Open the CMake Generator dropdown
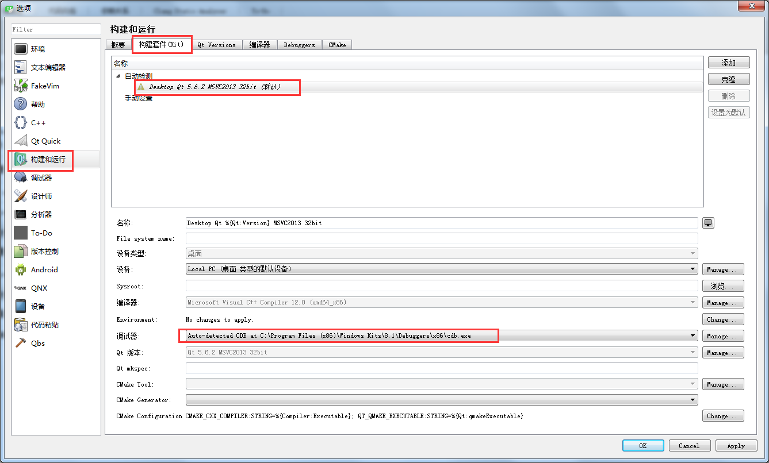 [693, 400]
